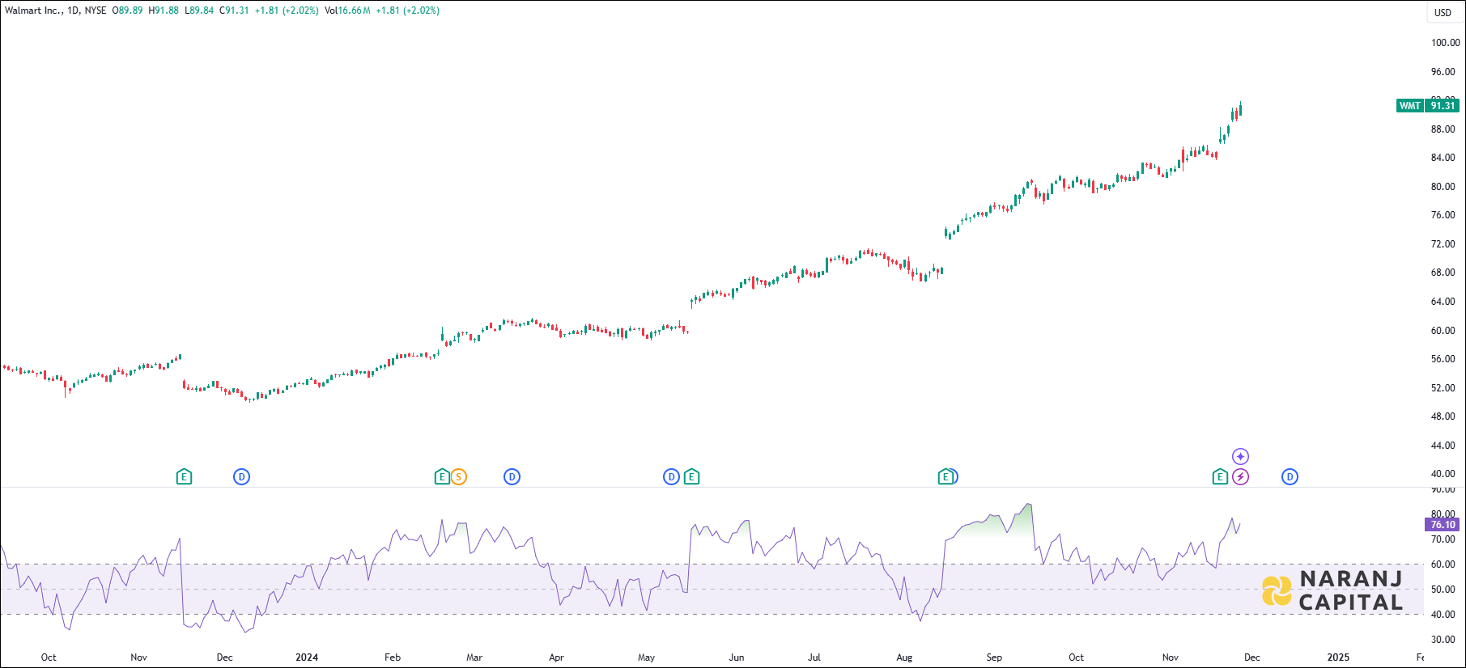The height and width of the screenshot is (668, 1466).
Task: Click the purple star marker above the lightning bolt
Action: (1240, 457)
